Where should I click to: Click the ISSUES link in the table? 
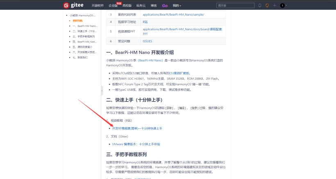[147, 41]
